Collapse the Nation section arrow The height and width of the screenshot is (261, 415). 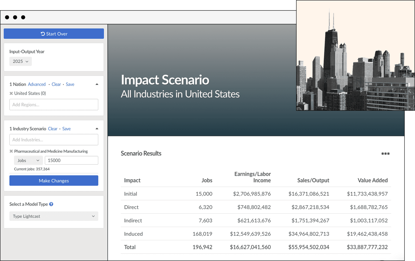97,84
